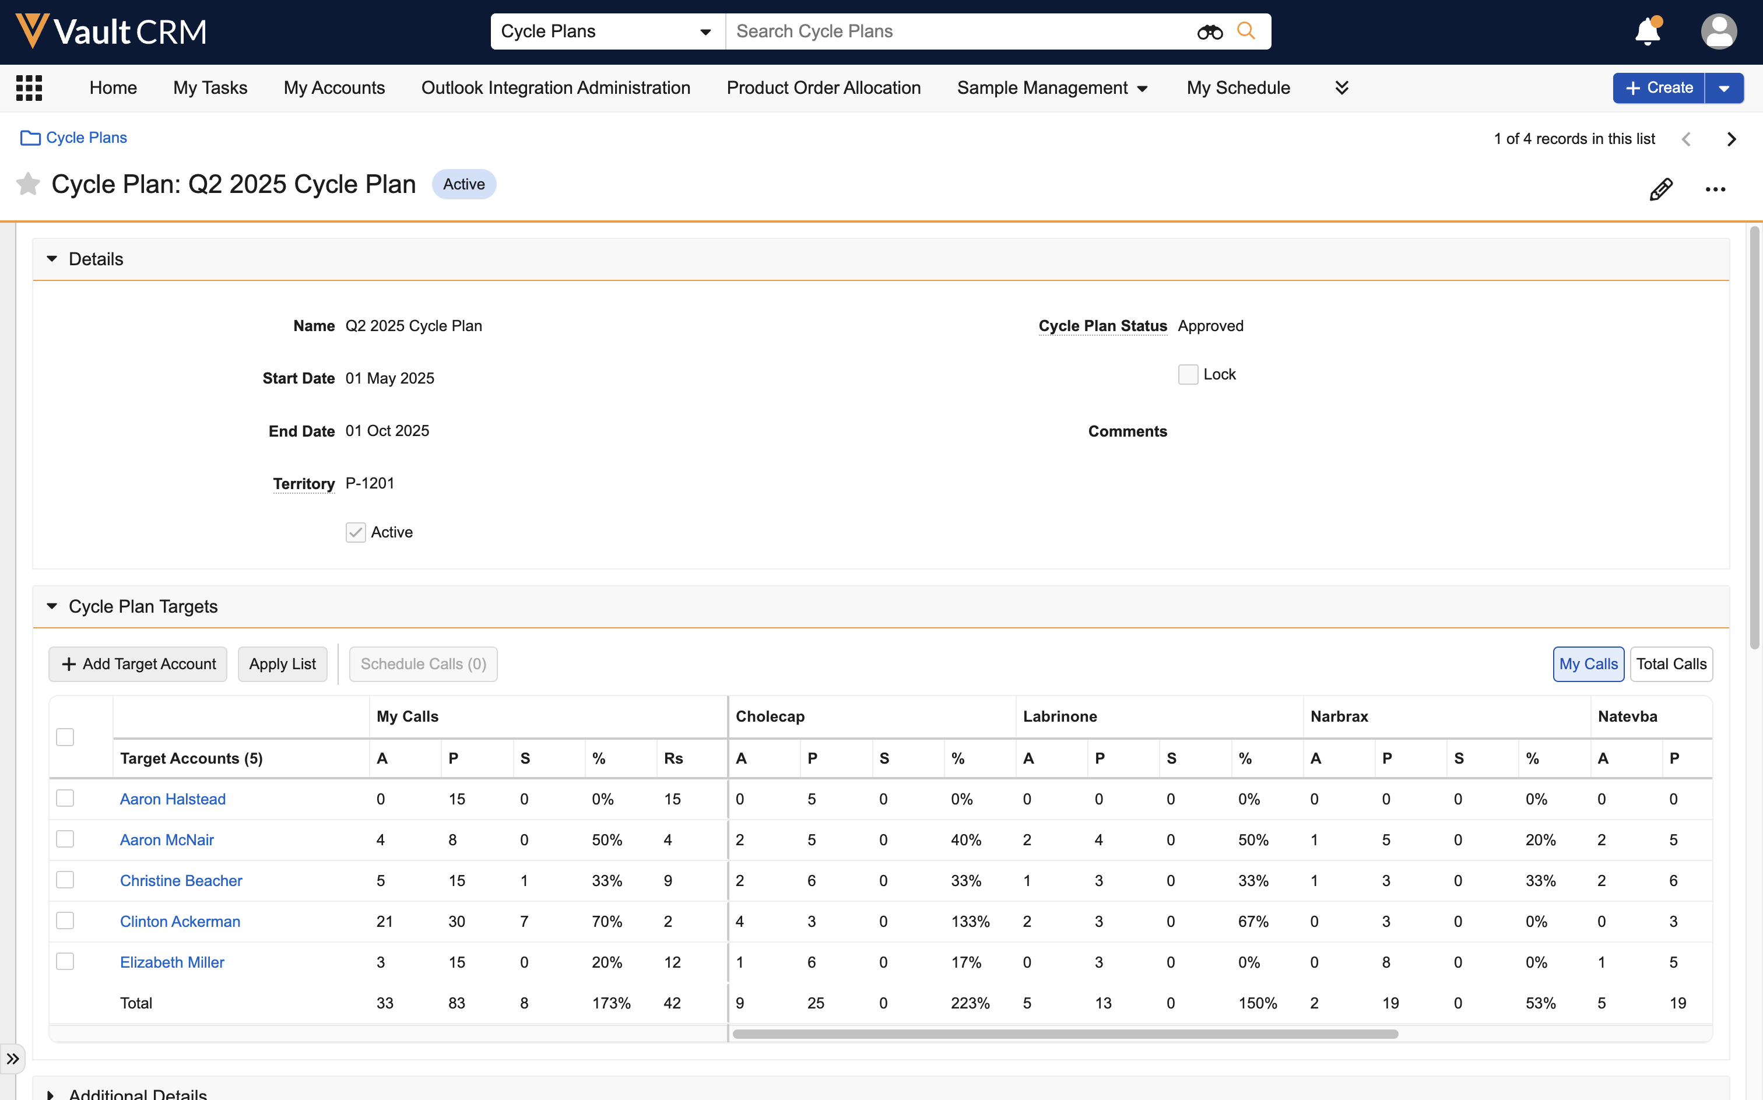Click the table horizontal scrollbar

1065,1034
